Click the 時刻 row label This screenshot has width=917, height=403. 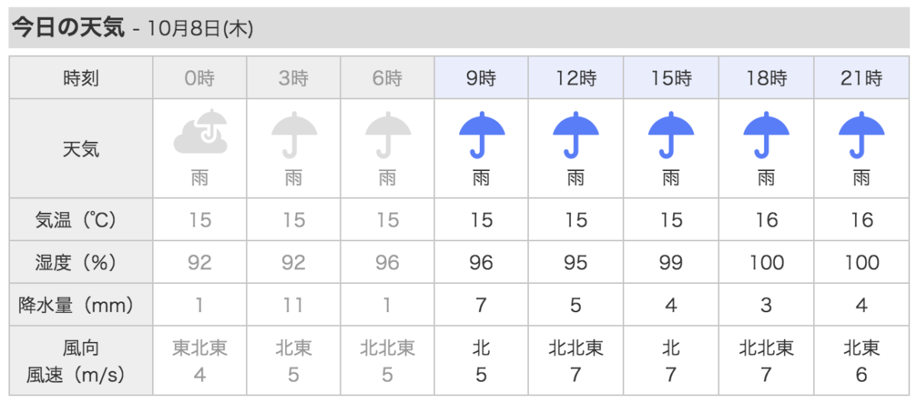[81, 78]
